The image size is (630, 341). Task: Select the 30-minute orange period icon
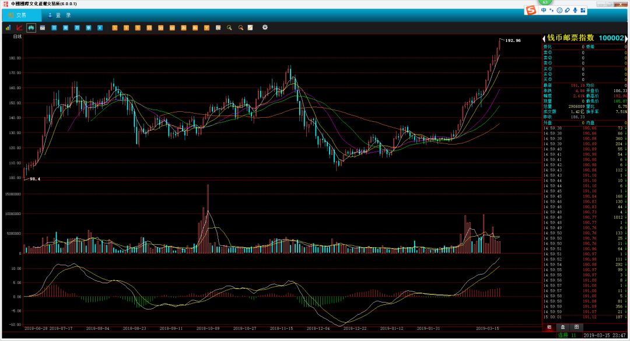[161, 28]
